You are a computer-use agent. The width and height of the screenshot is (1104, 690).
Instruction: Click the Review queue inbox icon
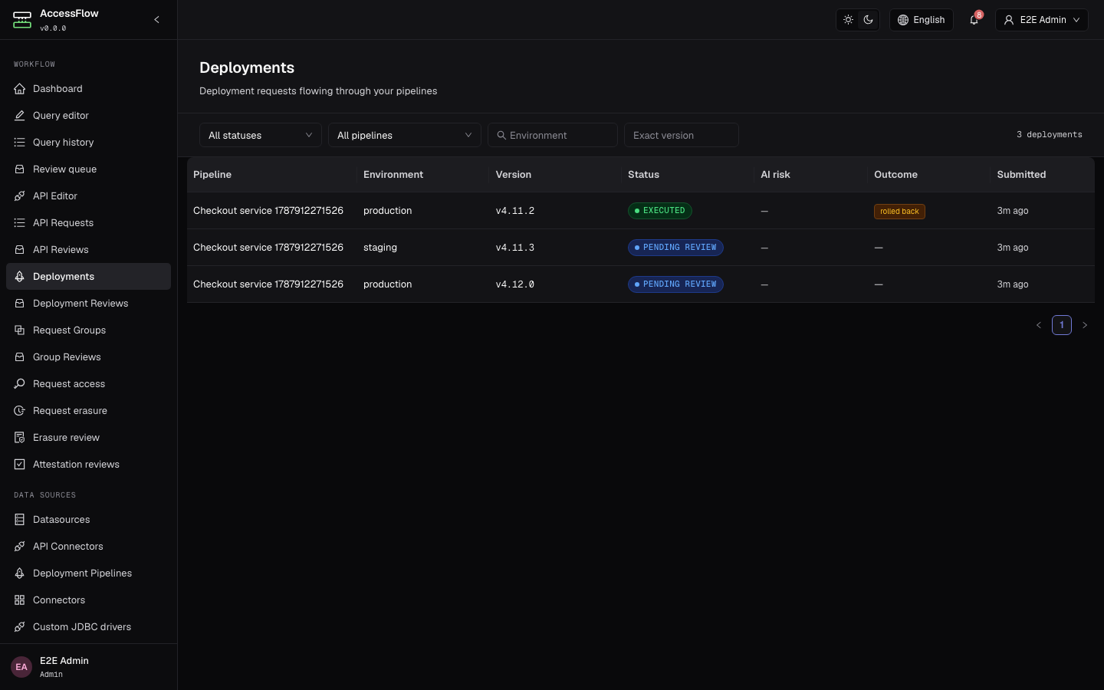point(20,169)
